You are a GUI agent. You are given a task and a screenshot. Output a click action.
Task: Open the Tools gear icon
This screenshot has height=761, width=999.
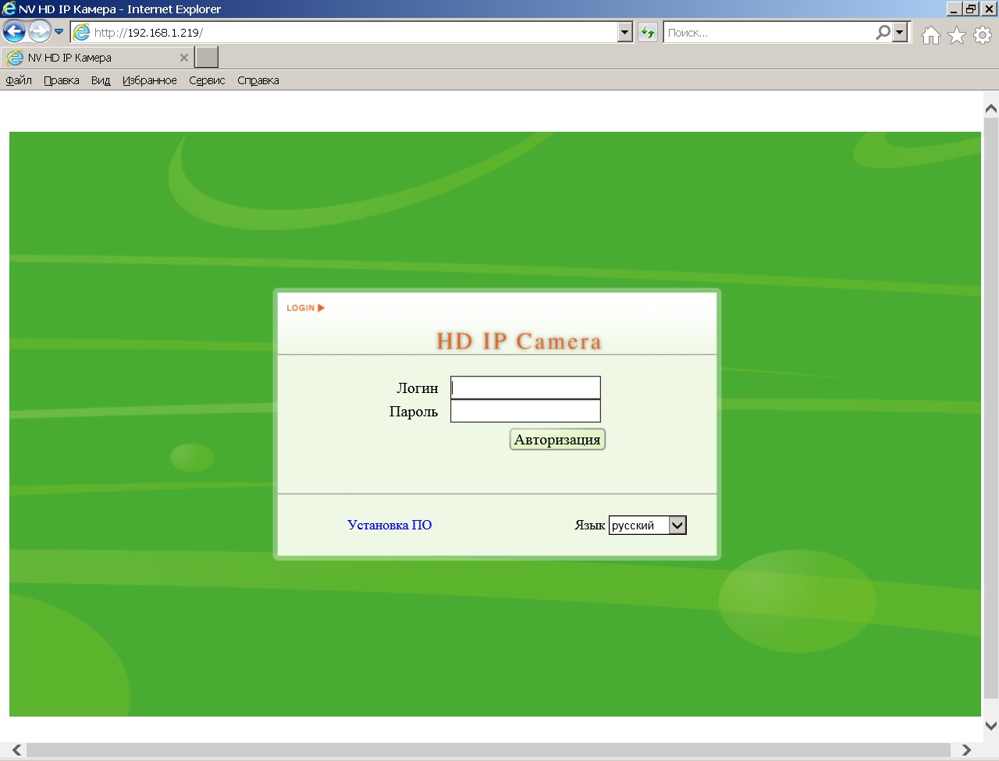983,35
